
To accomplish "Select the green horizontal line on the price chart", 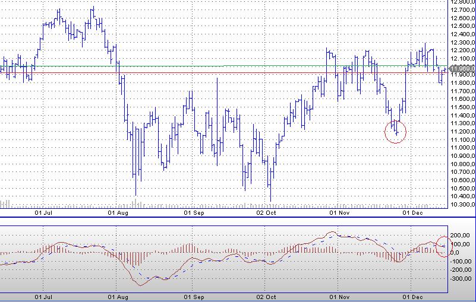I will point(223,66).
